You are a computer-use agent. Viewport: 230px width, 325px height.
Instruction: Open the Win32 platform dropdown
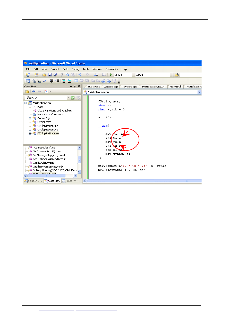171,75
